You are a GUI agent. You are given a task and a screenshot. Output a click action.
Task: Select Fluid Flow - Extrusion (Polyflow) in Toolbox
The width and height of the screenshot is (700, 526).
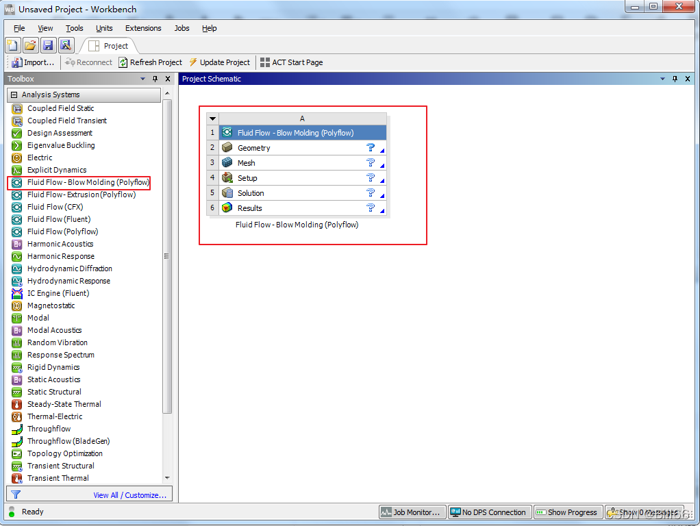pos(82,195)
